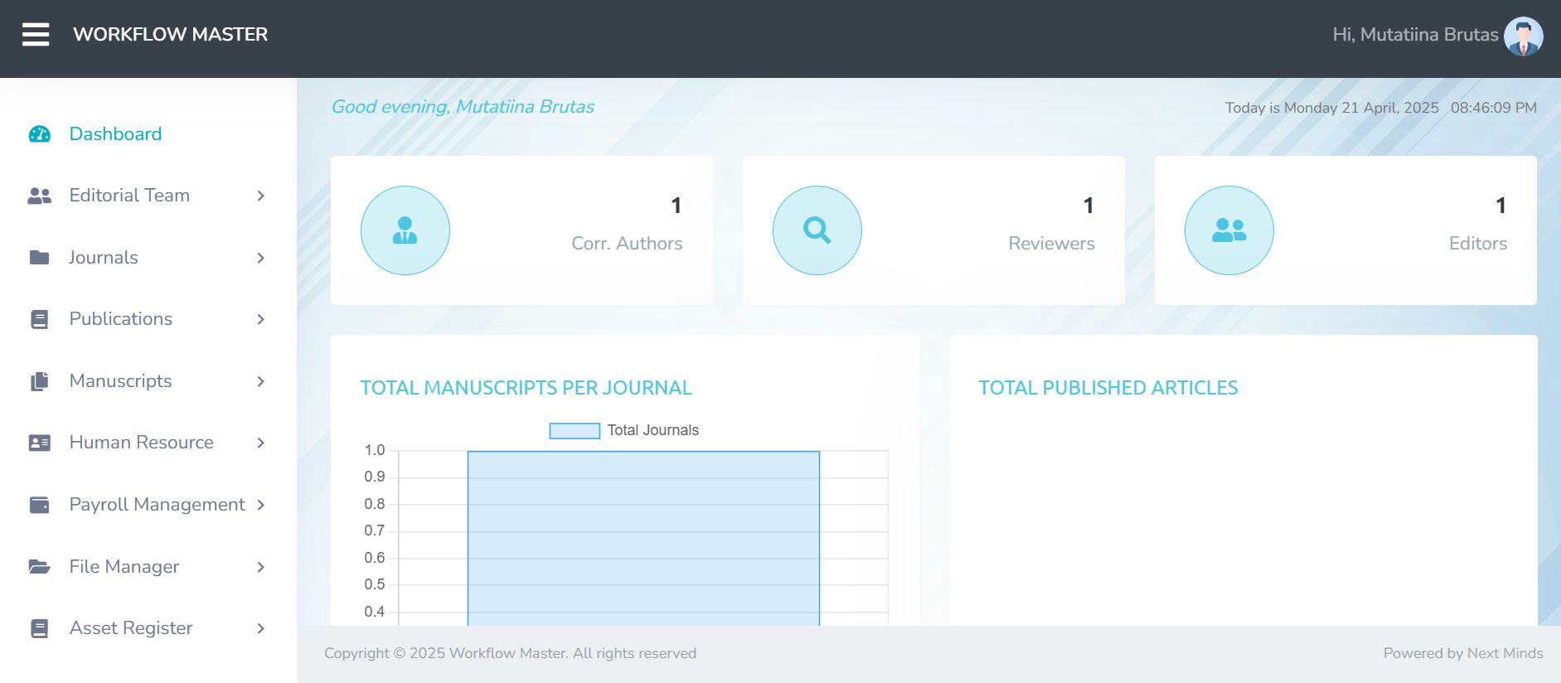Expand the Publications submenu arrow
This screenshot has height=683, width=1561.
coord(260,319)
